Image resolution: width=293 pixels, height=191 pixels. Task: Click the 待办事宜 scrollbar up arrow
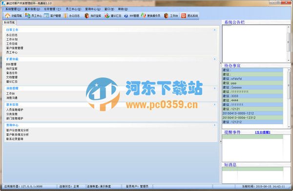click(289, 70)
